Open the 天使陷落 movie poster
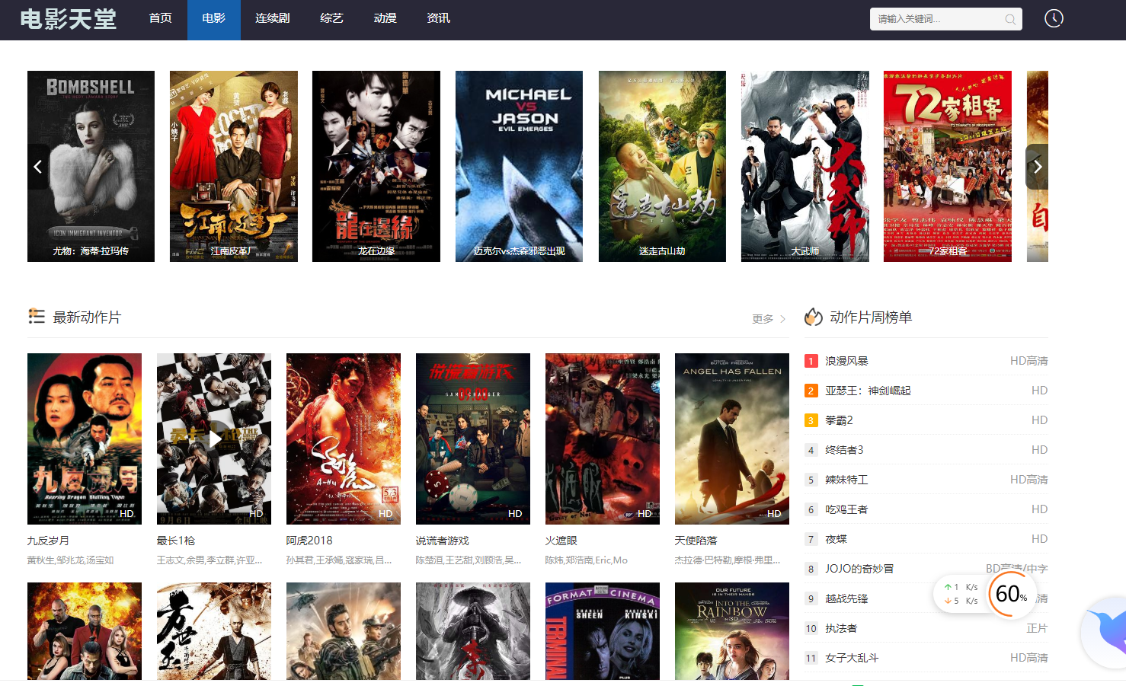The image size is (1126, 686). coord(732,439)
